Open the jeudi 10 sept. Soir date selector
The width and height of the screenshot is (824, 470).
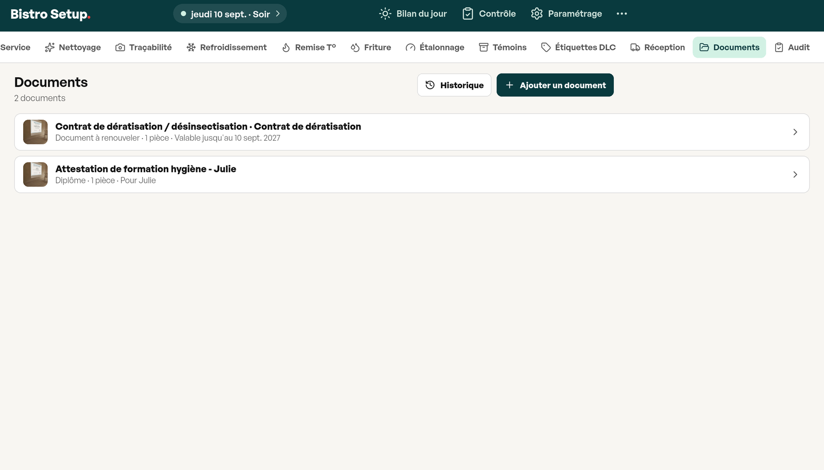230,14
